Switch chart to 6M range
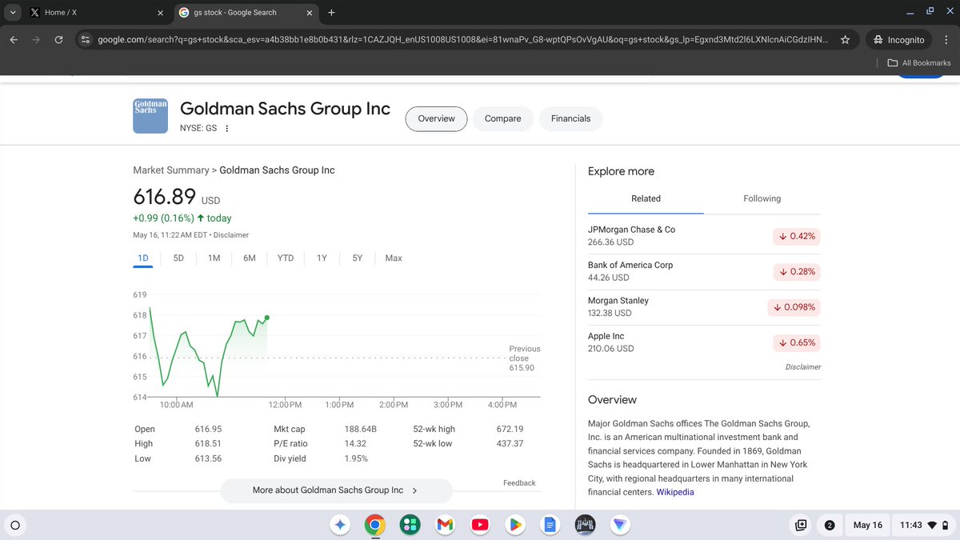Viewport: 960px width, 540px height. point(250,258)
